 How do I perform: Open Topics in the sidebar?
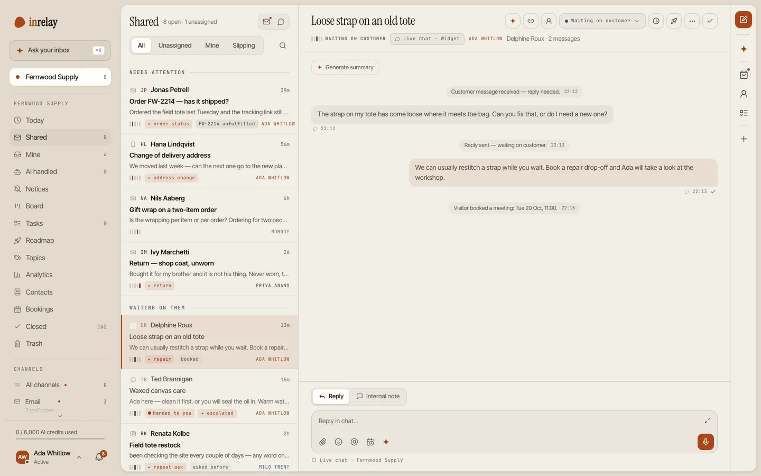coord(60,258)
